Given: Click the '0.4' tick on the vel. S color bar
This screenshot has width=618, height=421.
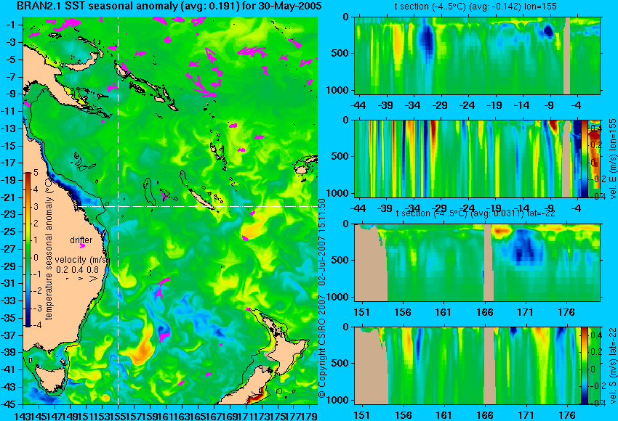Looking at the screenshot, I should click(597, 335).
